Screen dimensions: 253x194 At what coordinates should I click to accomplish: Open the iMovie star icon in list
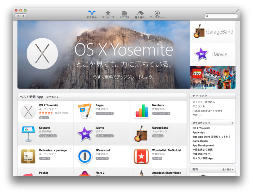[85, 134]
